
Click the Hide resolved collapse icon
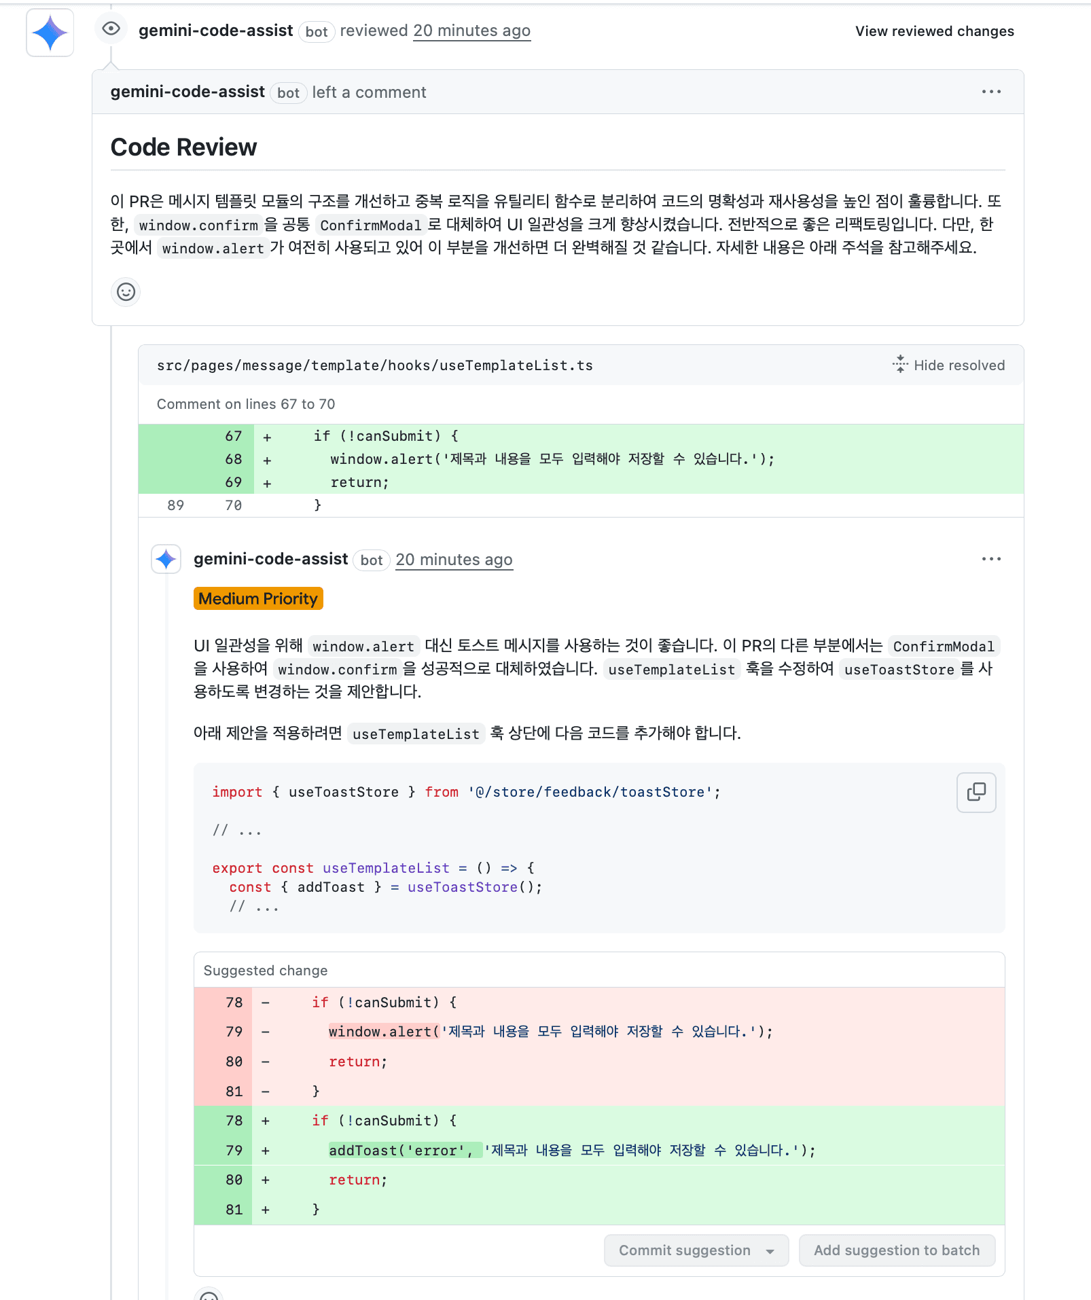click(x=900, y=365)
